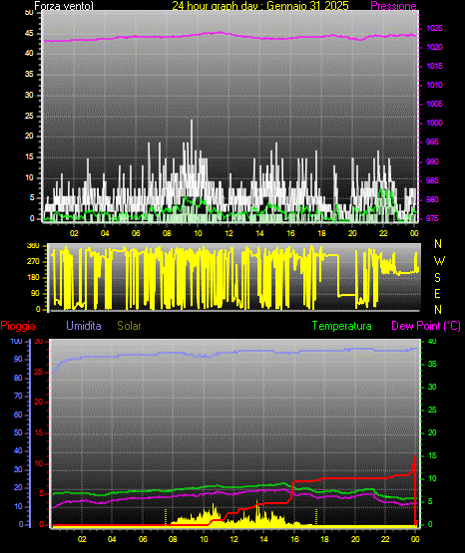Click the 'S' compass direction label

coord(437,278)
